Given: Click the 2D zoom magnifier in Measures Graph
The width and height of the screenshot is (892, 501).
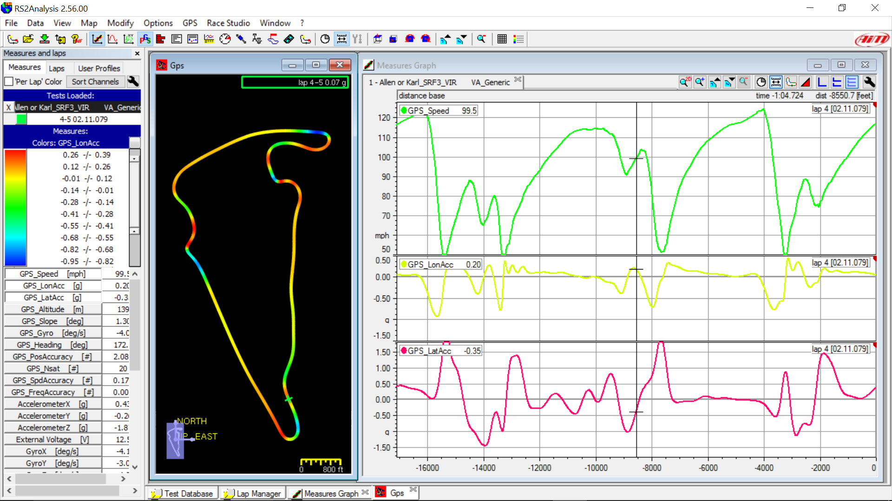Looking at the screenshot, I should point(685,83).
